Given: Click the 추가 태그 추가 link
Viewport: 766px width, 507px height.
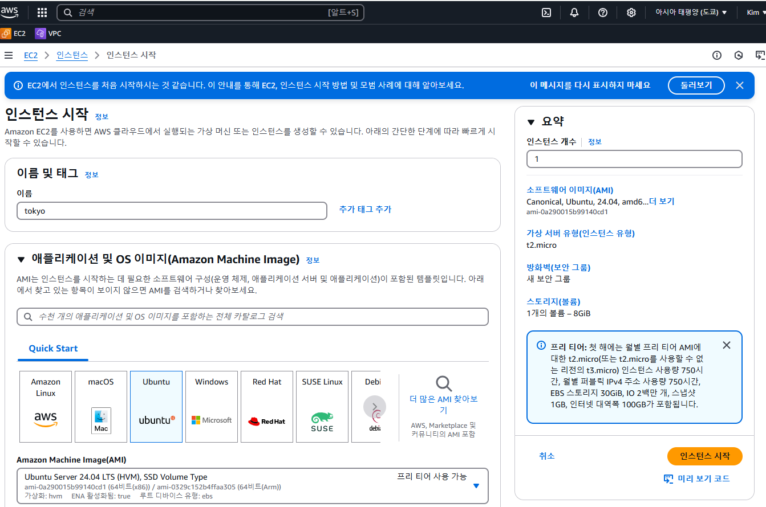Looking at the screenshot, I should click(365, 210).
